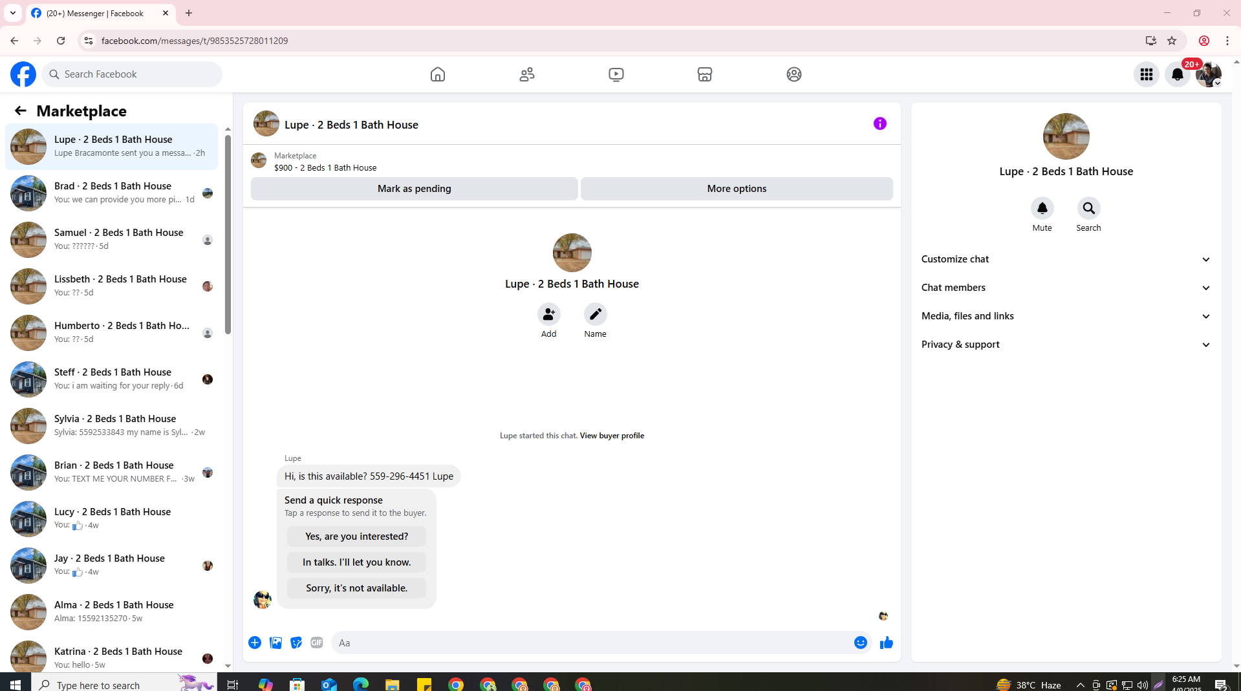Open the Windows Start menu
The height and width of the screenshot is (691, 1241).
16,684
